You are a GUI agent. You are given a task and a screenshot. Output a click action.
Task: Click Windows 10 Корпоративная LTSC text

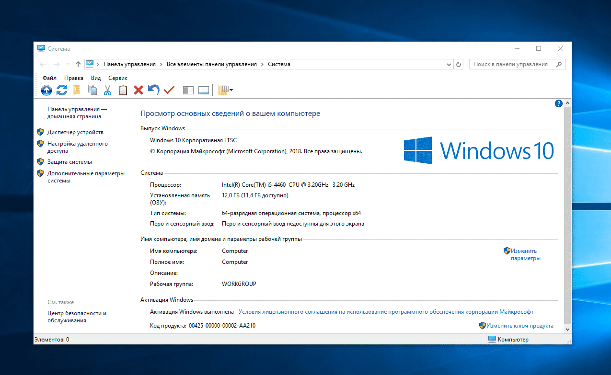pyautogui.click(x=193, y=140)
